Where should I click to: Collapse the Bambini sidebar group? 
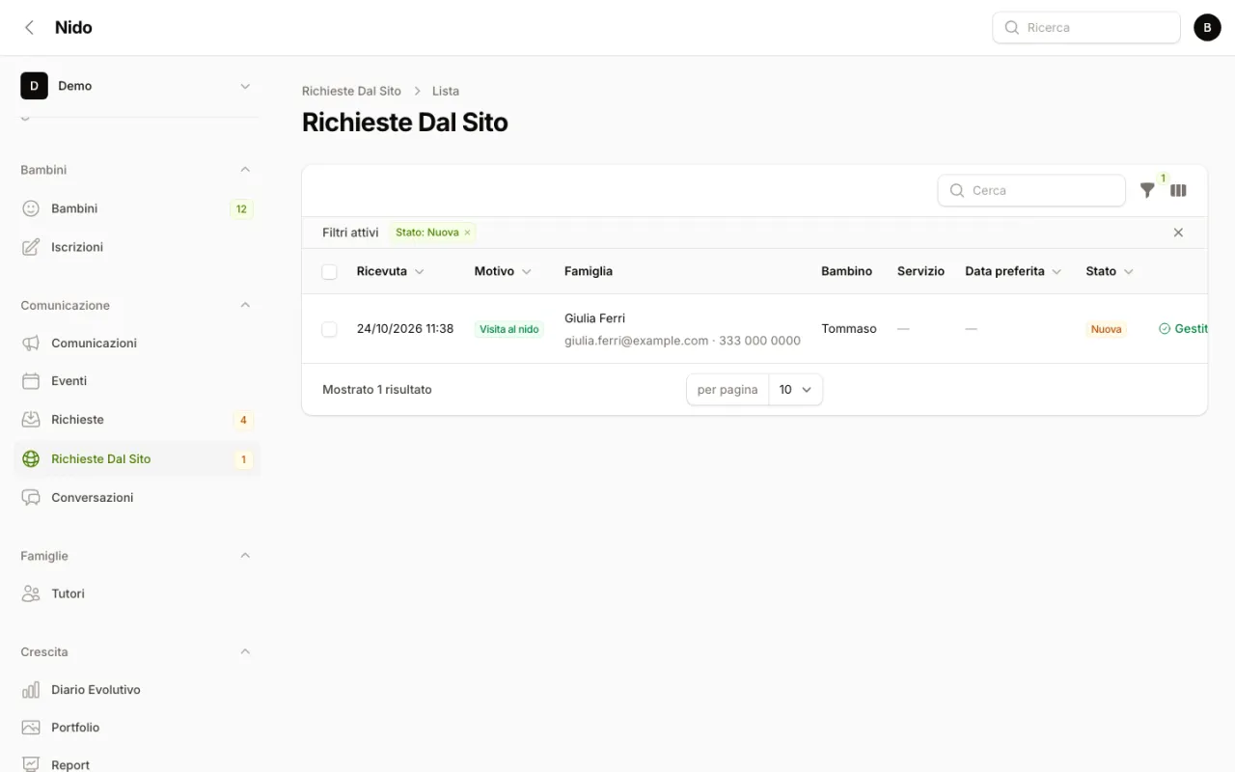[245, 170]
